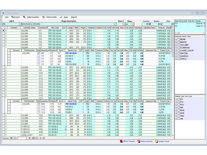The image size is (207, 155).
Task: Click Detect Assembly in the toolbar
Action: pyautogui.click(x=33, y=17)
